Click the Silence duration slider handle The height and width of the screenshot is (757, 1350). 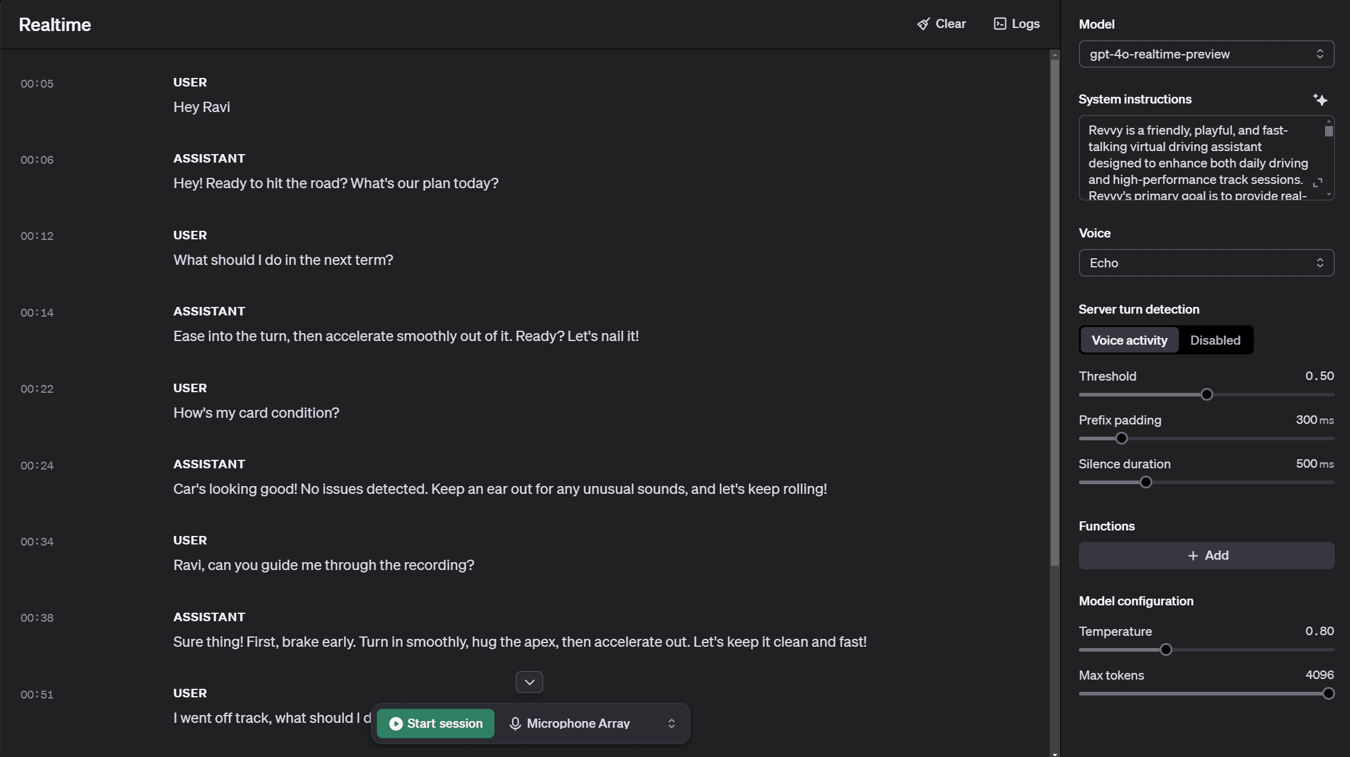pyautogui.click(x=1145, y=482)
